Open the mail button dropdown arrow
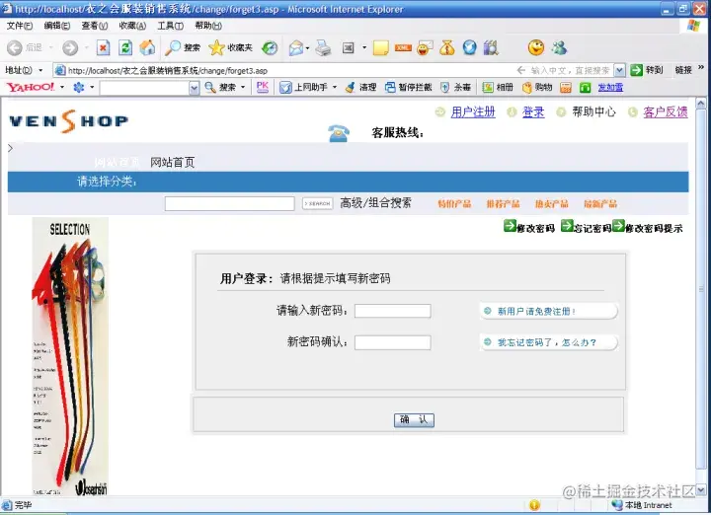 coord(307,47)
